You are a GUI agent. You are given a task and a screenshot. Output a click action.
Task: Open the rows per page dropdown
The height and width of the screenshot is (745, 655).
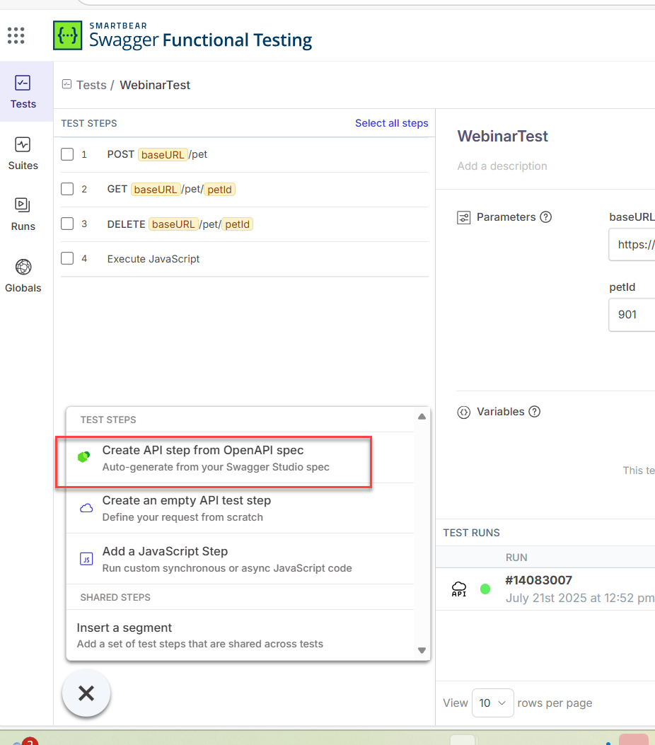click(493, 703)
